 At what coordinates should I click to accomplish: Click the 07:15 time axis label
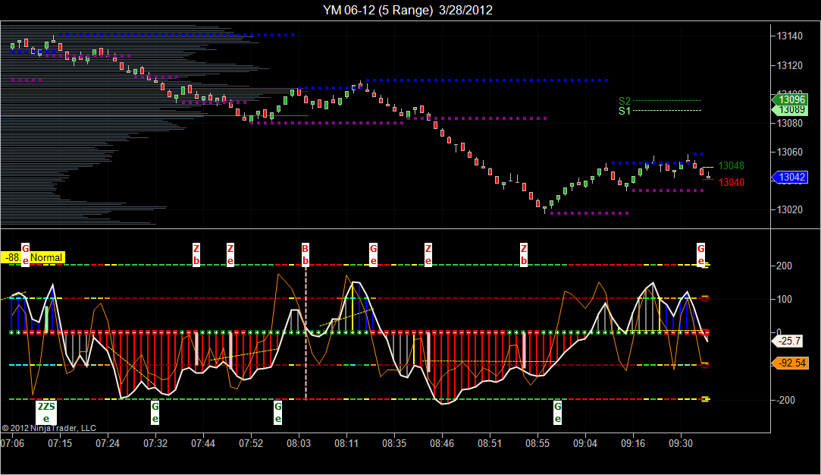(x=60, y=444)
